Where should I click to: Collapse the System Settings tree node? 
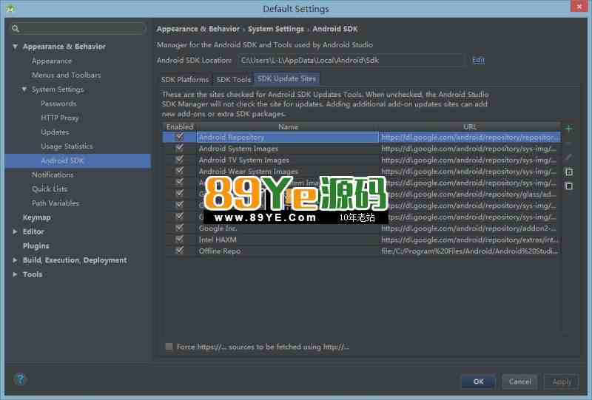point(24,89)
